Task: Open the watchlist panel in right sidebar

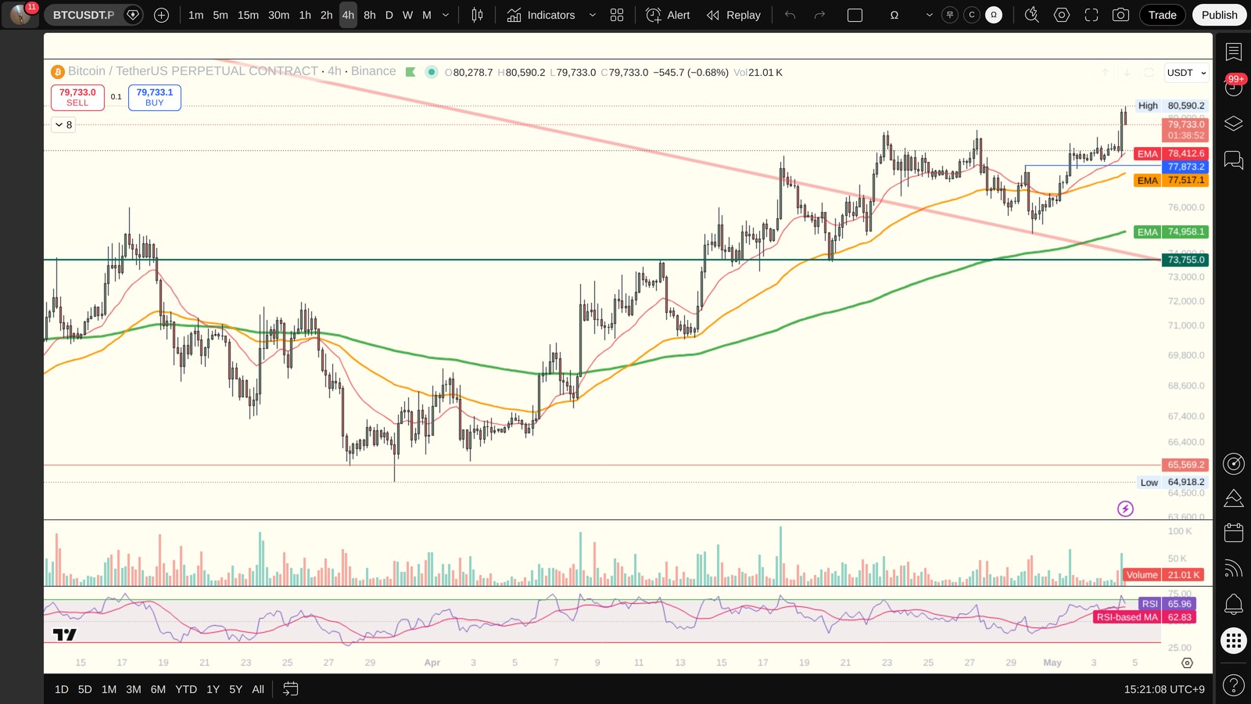Action: point(1233,52)
